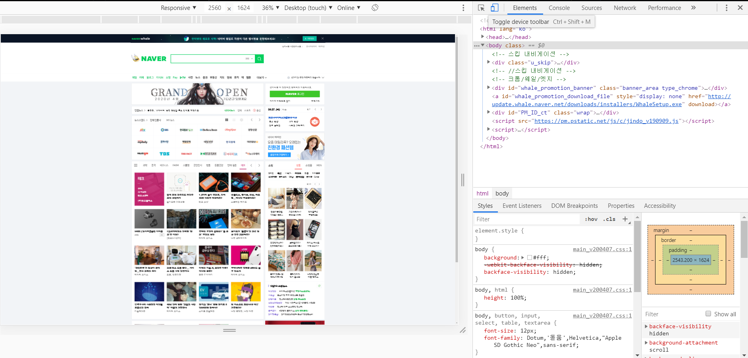Rotate the device viewport orientation
748x358 pixels.
tap(375, 8)
